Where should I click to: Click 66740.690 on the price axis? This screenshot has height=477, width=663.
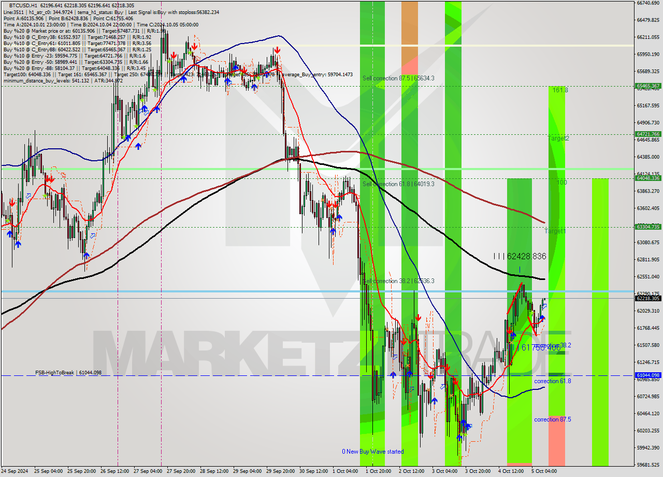[647, 3]
